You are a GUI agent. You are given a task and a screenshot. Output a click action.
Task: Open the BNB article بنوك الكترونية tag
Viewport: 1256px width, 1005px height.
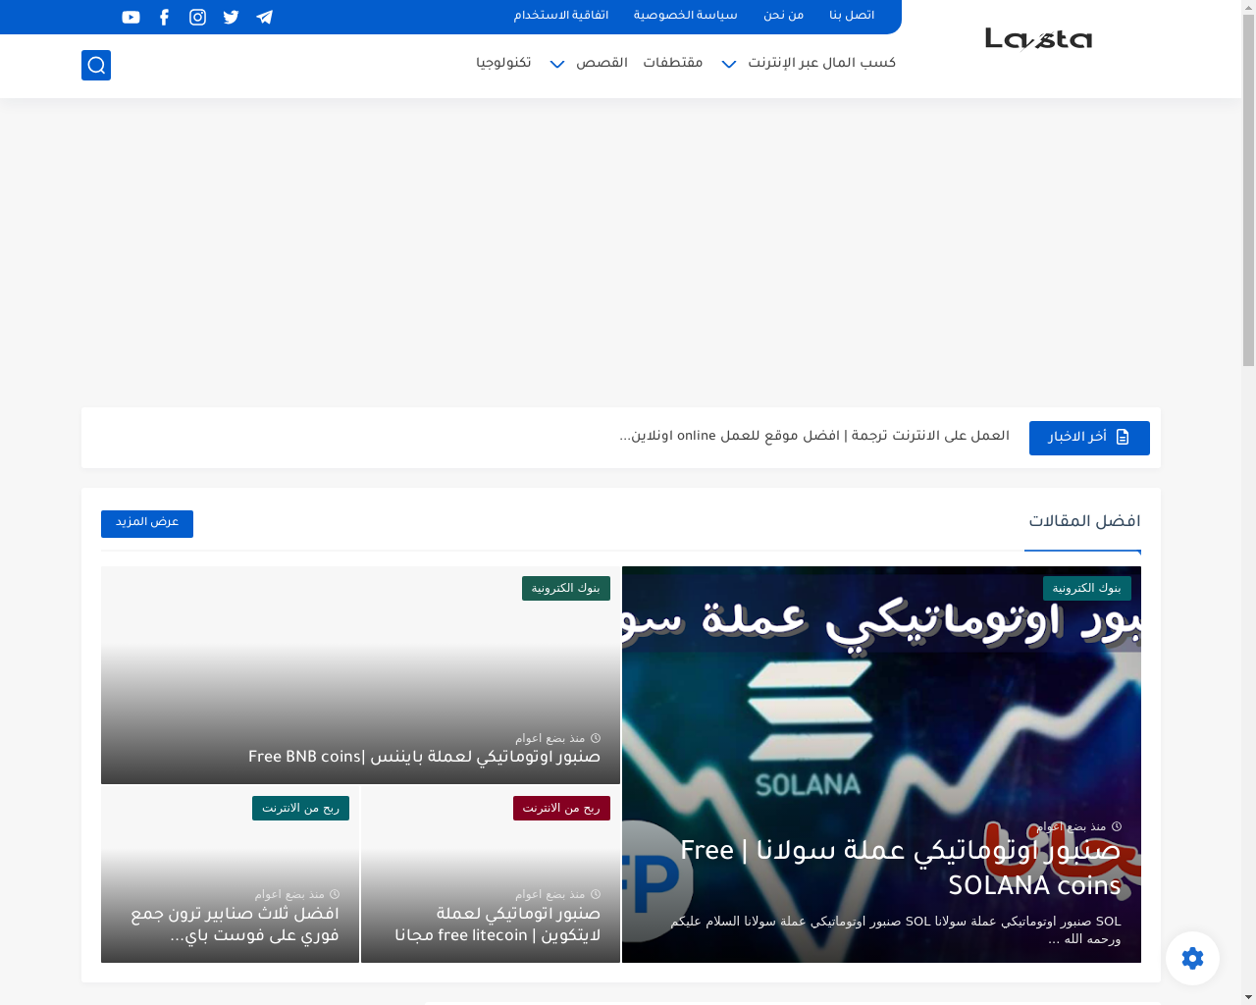[x=566, y=588]
